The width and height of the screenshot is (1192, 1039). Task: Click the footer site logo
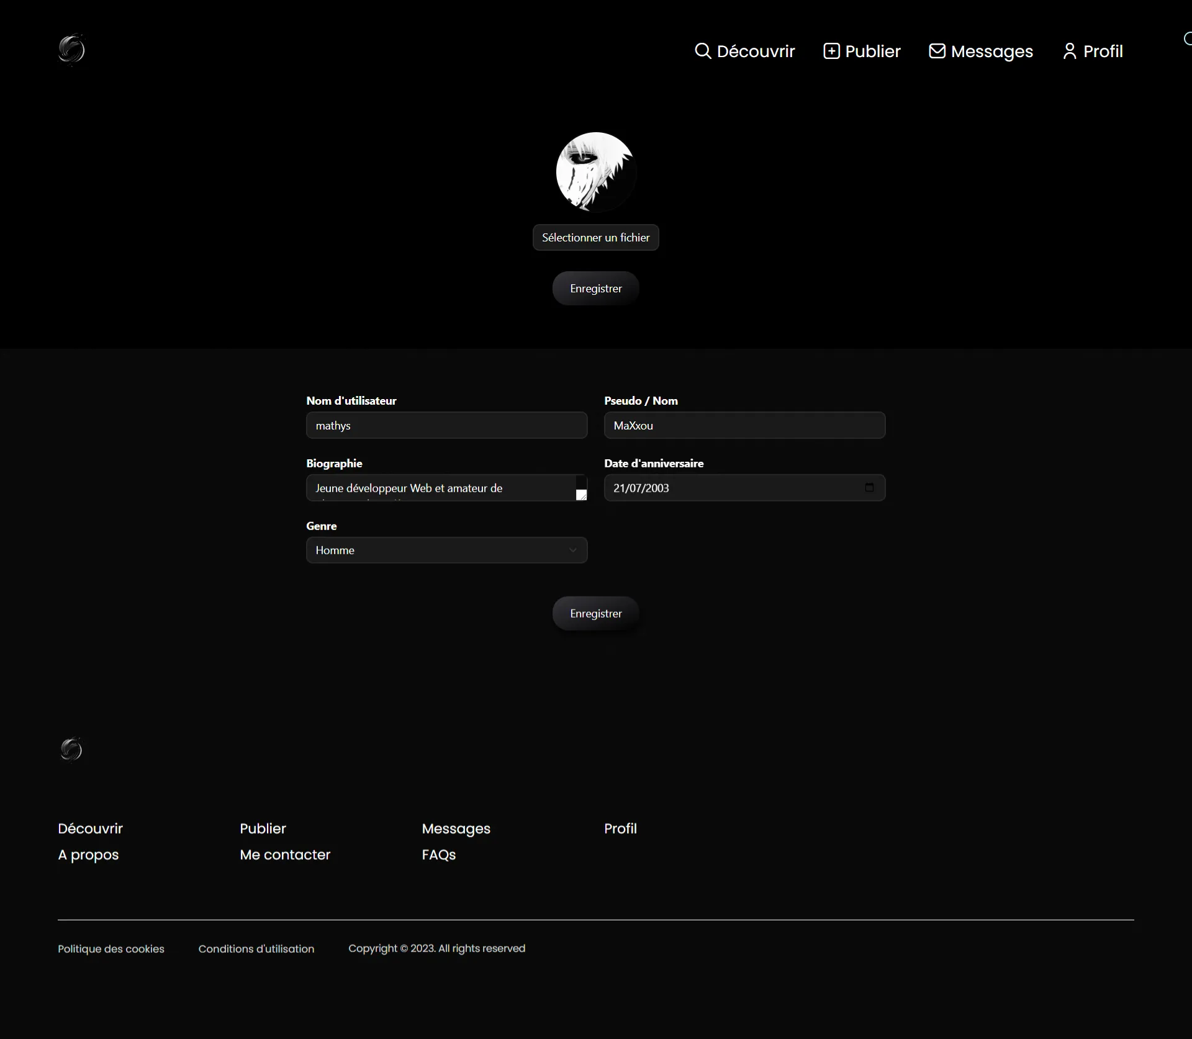tap(71, 749)
